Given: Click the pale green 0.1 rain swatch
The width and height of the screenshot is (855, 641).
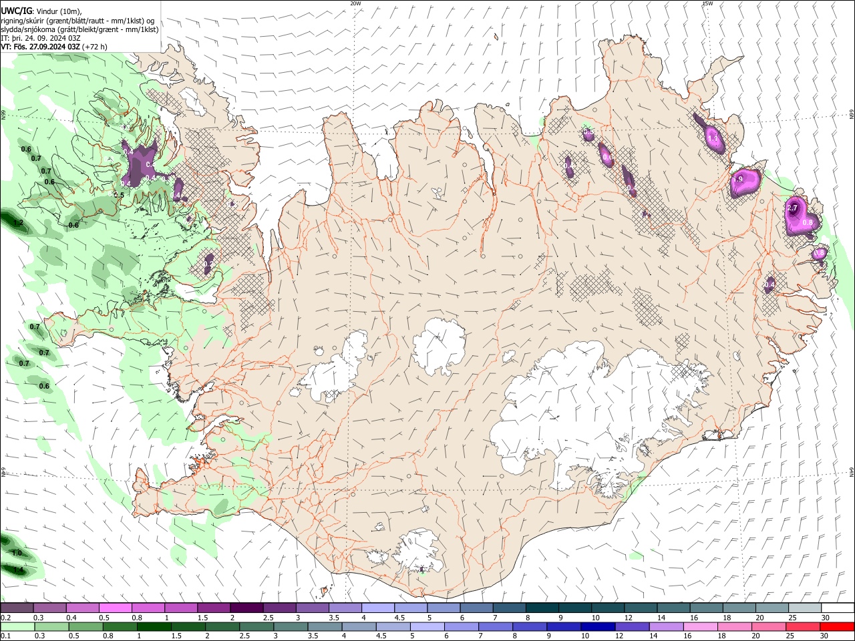Looking at the screenshot, I should coord(17,626).
